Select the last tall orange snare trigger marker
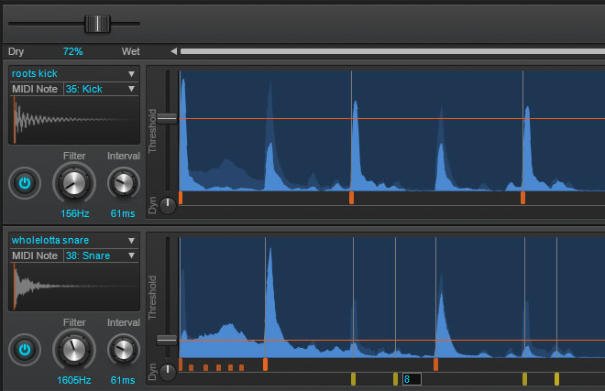 [x=435, y=364]
